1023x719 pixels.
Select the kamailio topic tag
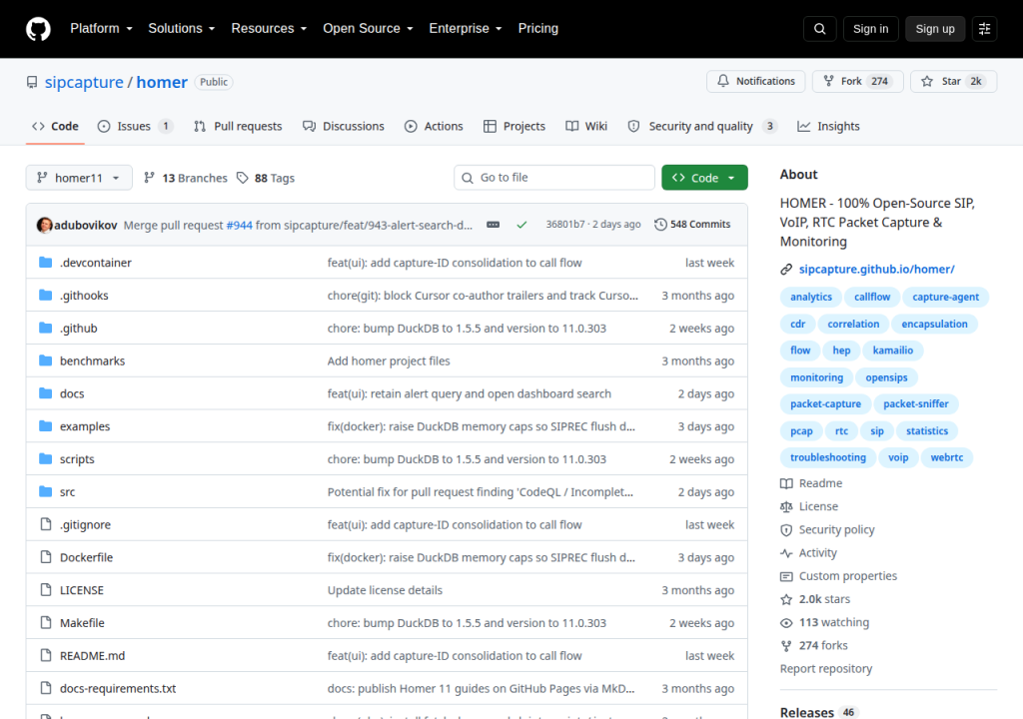click(x=892, y=351)
